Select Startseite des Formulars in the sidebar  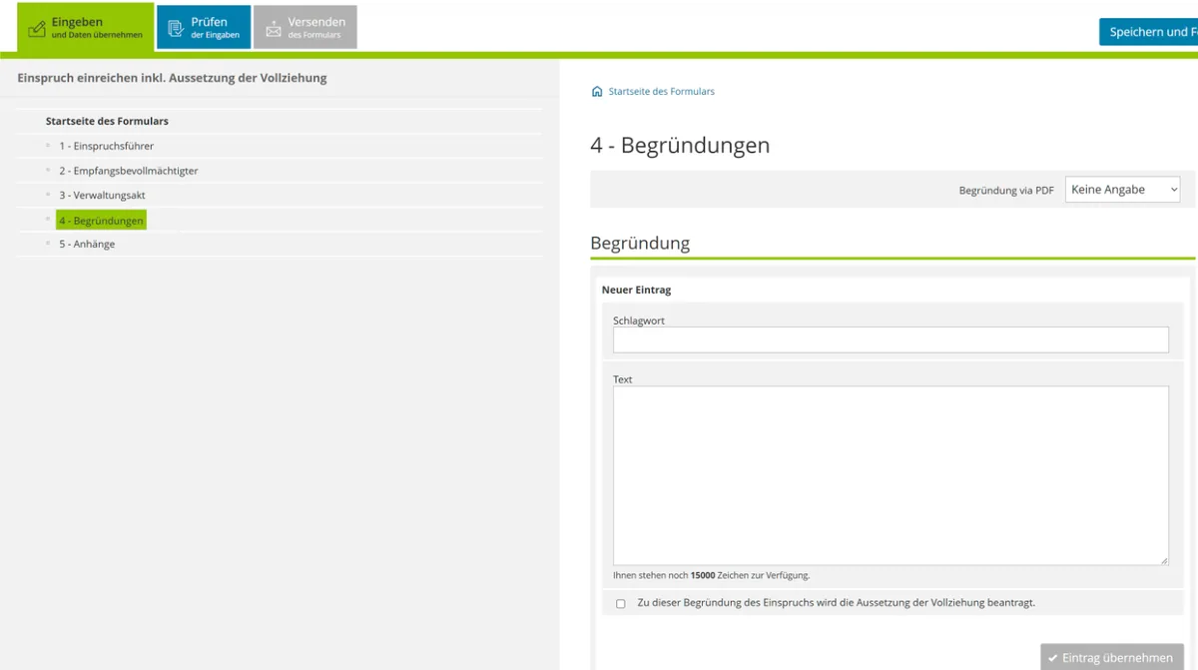[107, 121]
